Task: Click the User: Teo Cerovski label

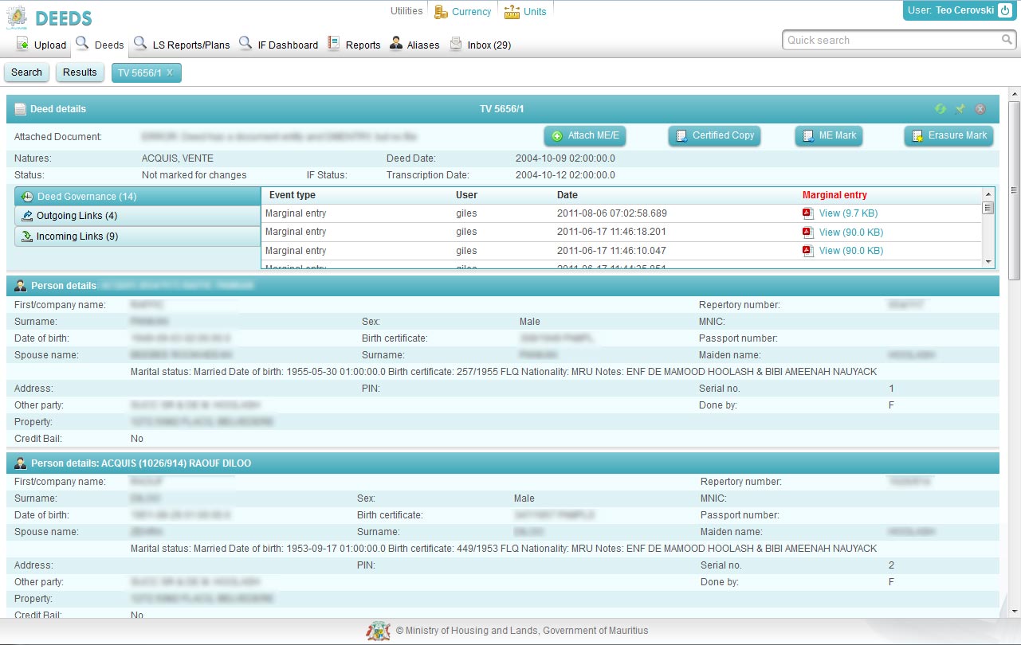Action: [x=950, y=11]
